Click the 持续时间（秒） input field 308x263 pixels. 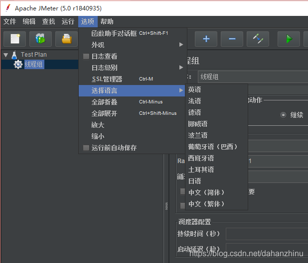(267, 234)
